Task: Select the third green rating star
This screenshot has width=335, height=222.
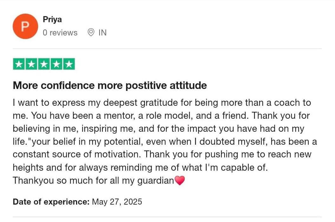Action: (44, 64)
